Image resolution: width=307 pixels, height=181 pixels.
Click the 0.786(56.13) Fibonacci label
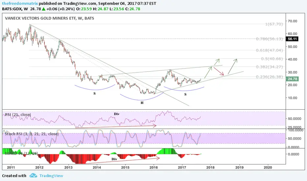[269, 39]
